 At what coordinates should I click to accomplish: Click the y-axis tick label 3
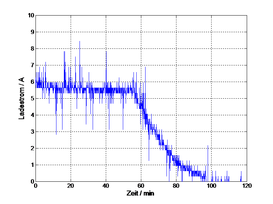coord(32,132)
